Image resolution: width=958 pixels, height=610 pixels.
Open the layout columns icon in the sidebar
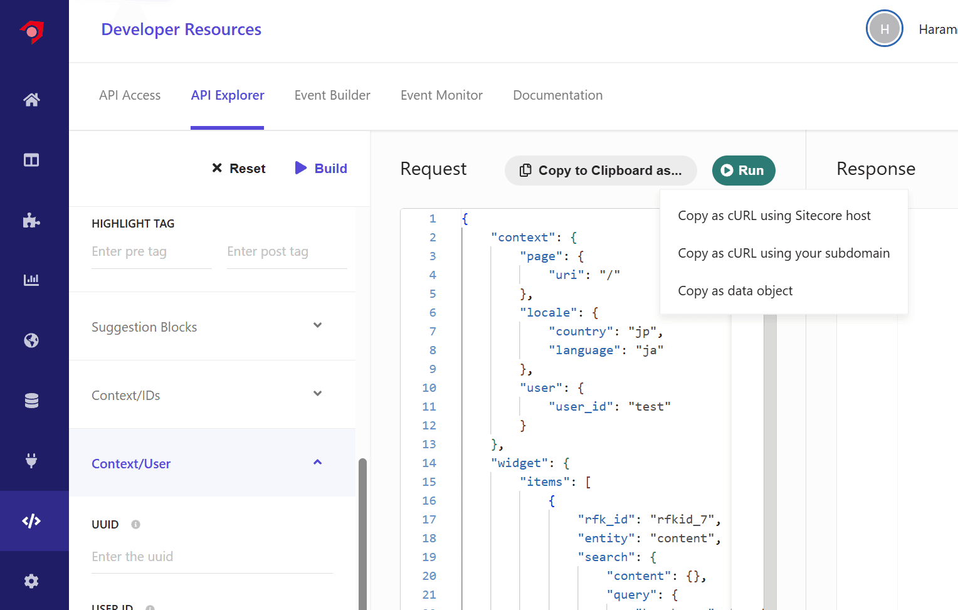[x=31, y=160]
